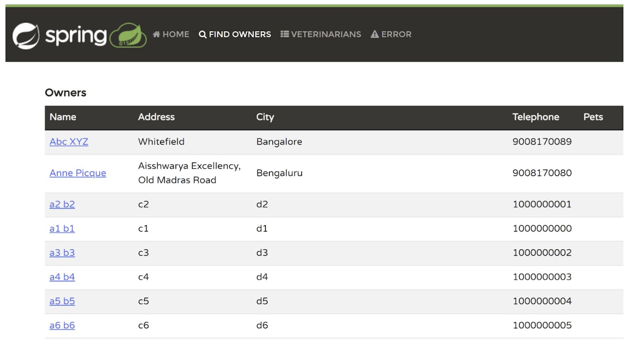Viewport: 632px width, 349px height.
Task: Click the city cell d5
Action: [262, 301]
